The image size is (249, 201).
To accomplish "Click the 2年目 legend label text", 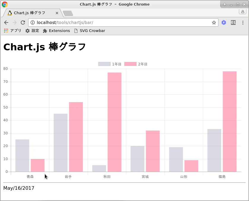I will (143, 64).
